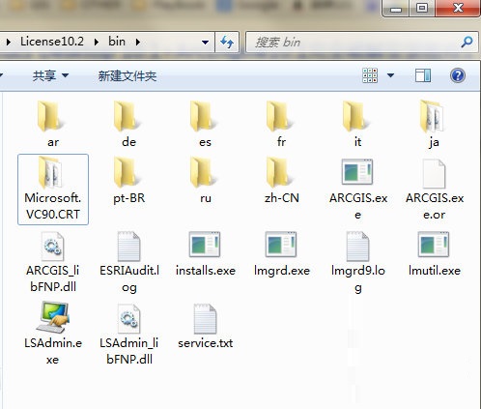The width and height of the screenshot is (481, 409).
Task: Select the ru folder icon
Action: coord(203,172)
